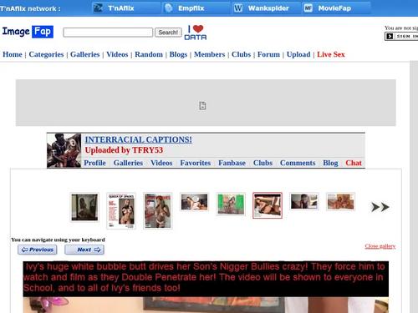Click the double-arrow next thumbnails icon
The width and height of the screenshot is (418, 313).
pos(380,207)
